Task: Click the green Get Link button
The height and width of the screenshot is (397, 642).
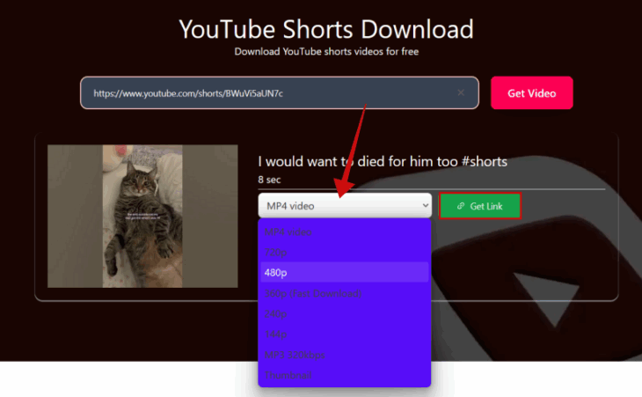Action: coord(480,206)
